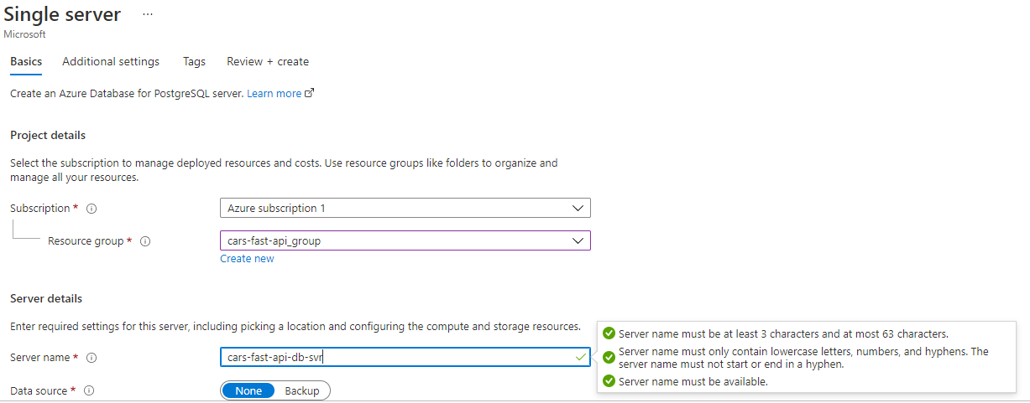Click green check icon for availability rule
Image resolution: width=1030 pixels, height=403 pixels.
tap(609, 382)
